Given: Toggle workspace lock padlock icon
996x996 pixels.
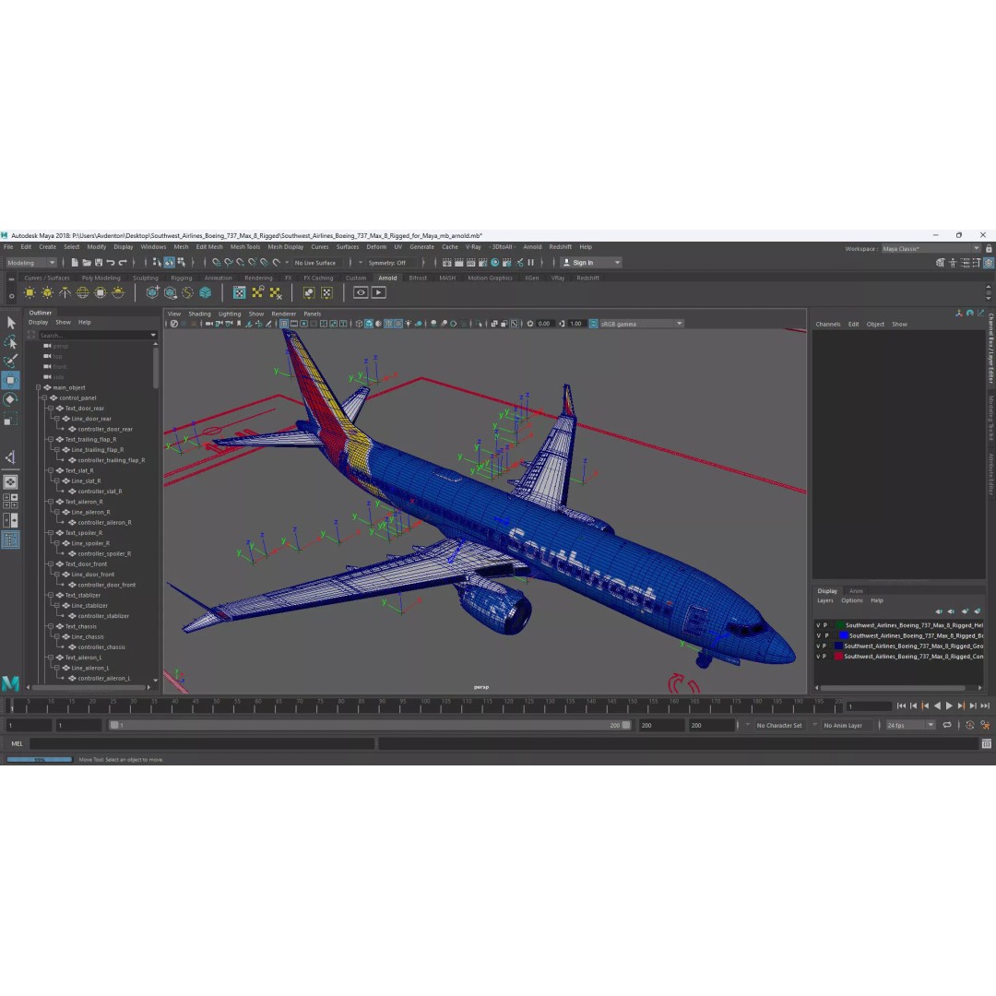Looking at the screenshot, I should [x=989, y=249].
